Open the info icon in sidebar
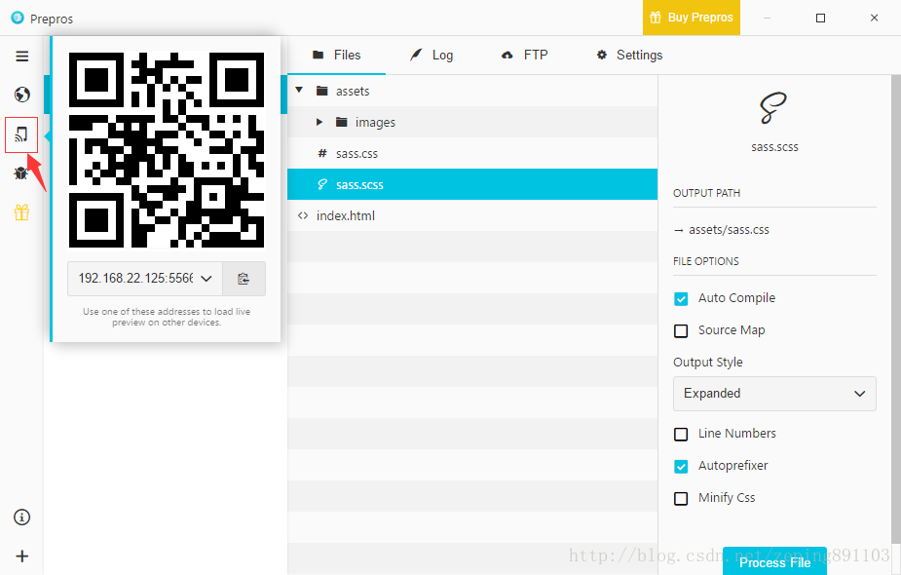 click(21, 517)
